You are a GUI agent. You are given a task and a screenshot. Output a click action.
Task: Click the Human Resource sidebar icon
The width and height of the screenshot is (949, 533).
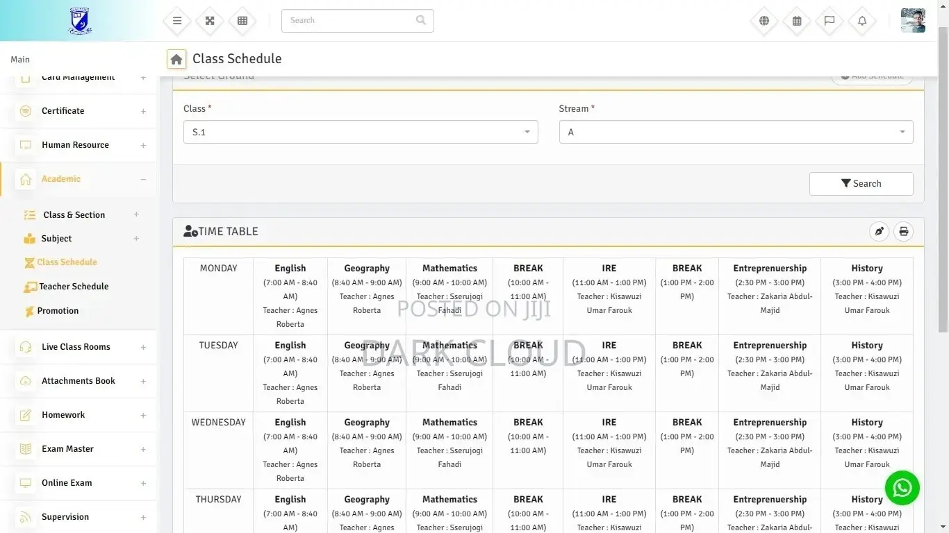[26, 145]
